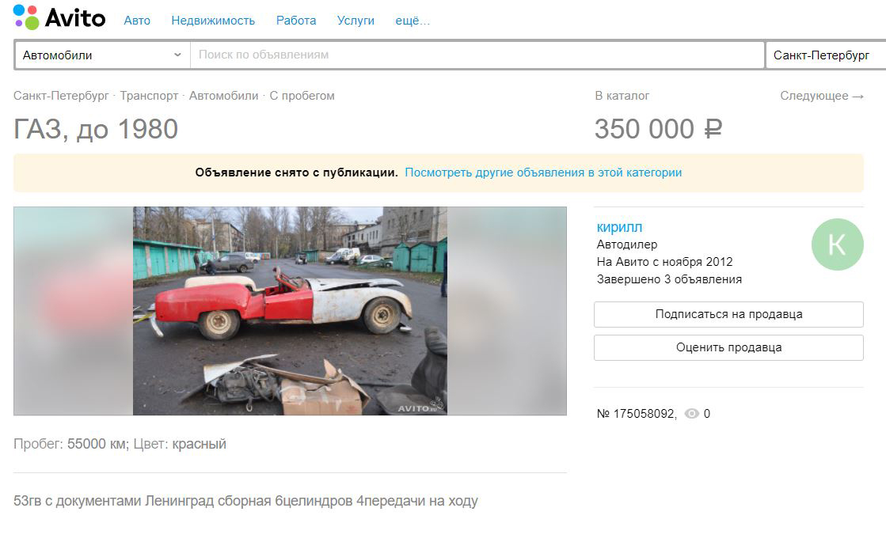The width and height of the screenshot is (886, 542).
Task: Go to Следующее listing
Action: pyautogui.click(x=822, y=96)
